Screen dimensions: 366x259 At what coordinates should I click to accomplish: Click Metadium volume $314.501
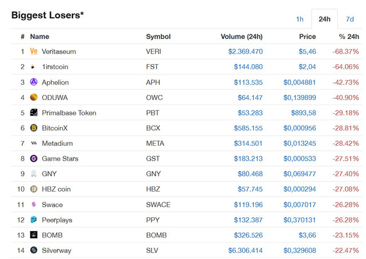[x=248, y=144]
